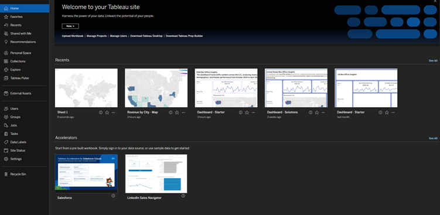
Task: Open the Settings gear icon in sidebar
Action: [6, 159]
